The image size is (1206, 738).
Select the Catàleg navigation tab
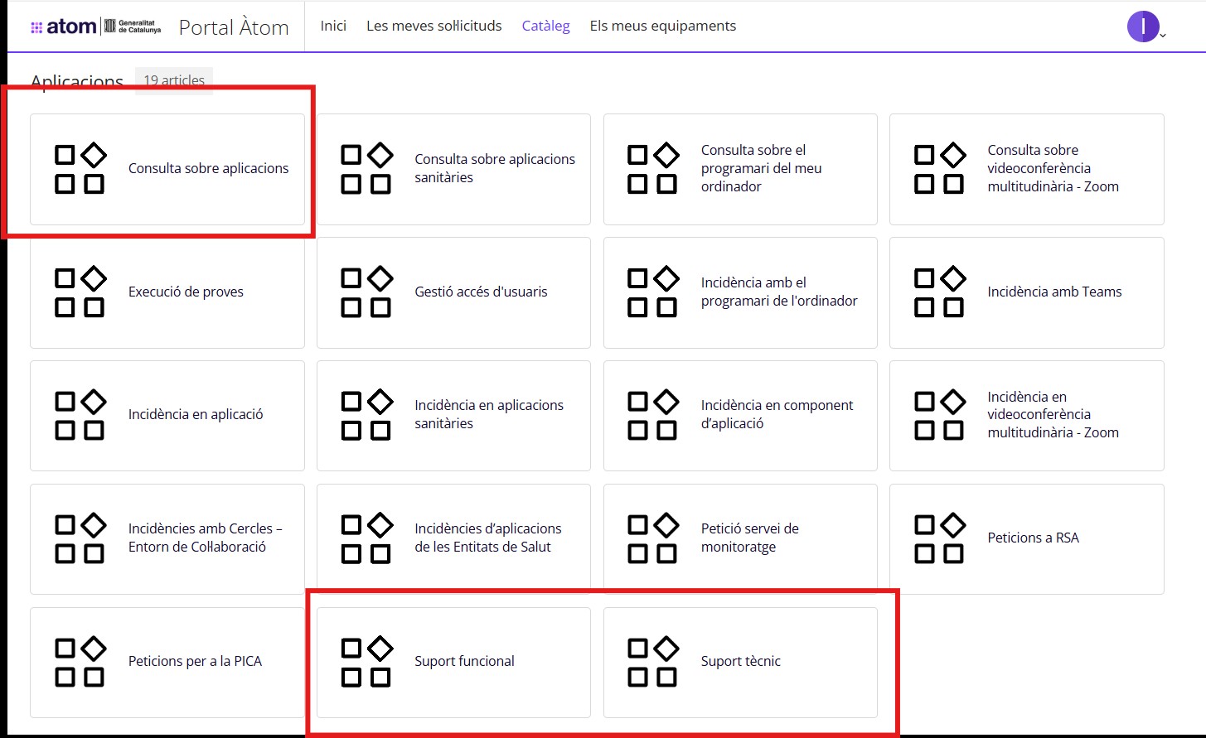coord(545,26)
